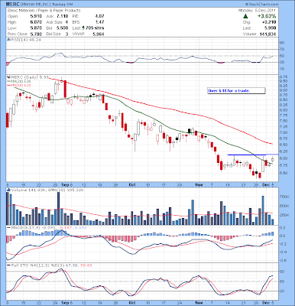Click the green MA(20) legend marker
Image resolution: width=295 pixels, height=306 pixels.
[x=8, y=81]
